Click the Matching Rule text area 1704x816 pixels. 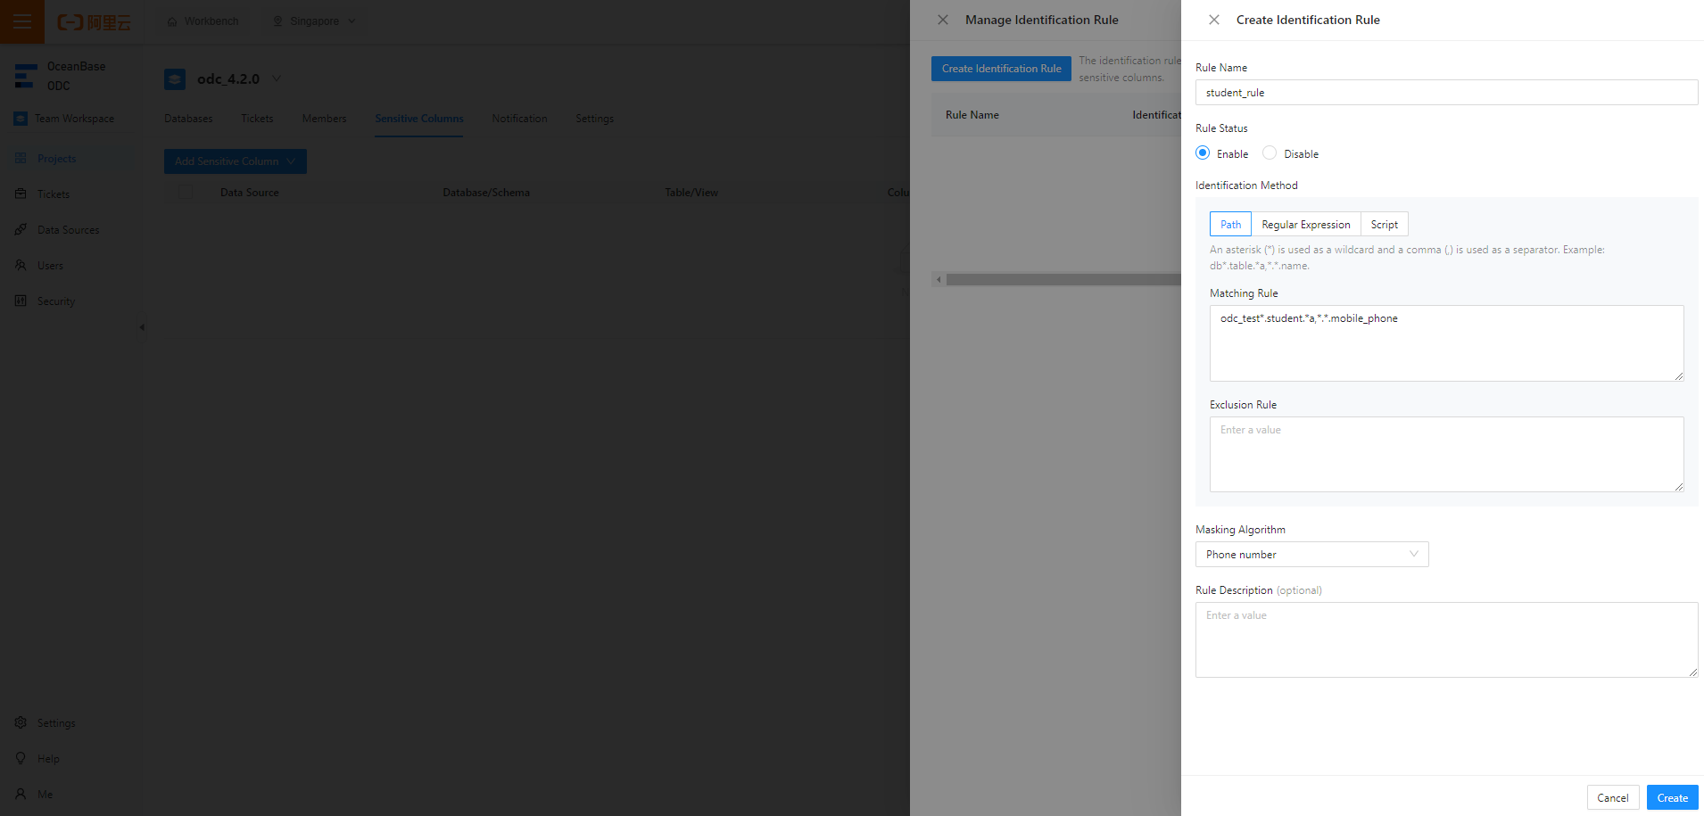[1446, 343]
